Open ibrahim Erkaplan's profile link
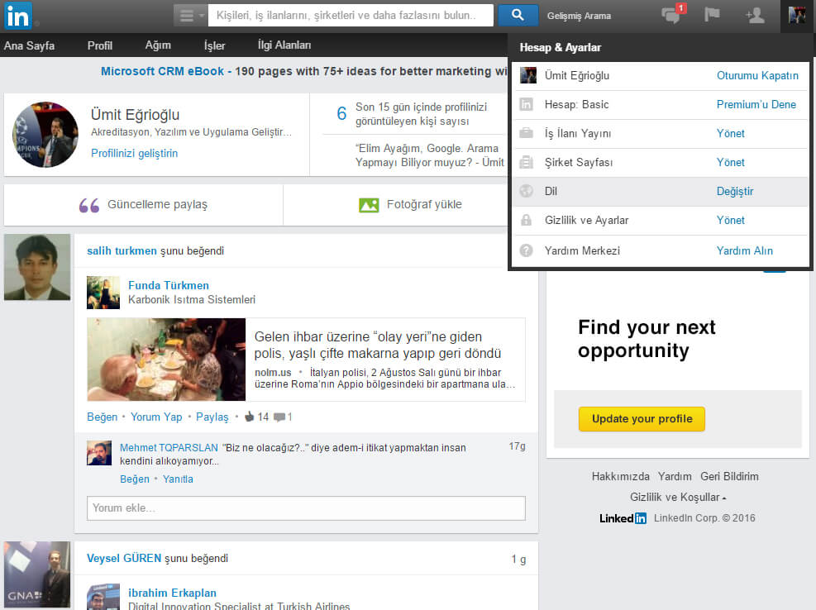Image resolution: width=816 pixels, height=610 pixels. tap(172, 593)
